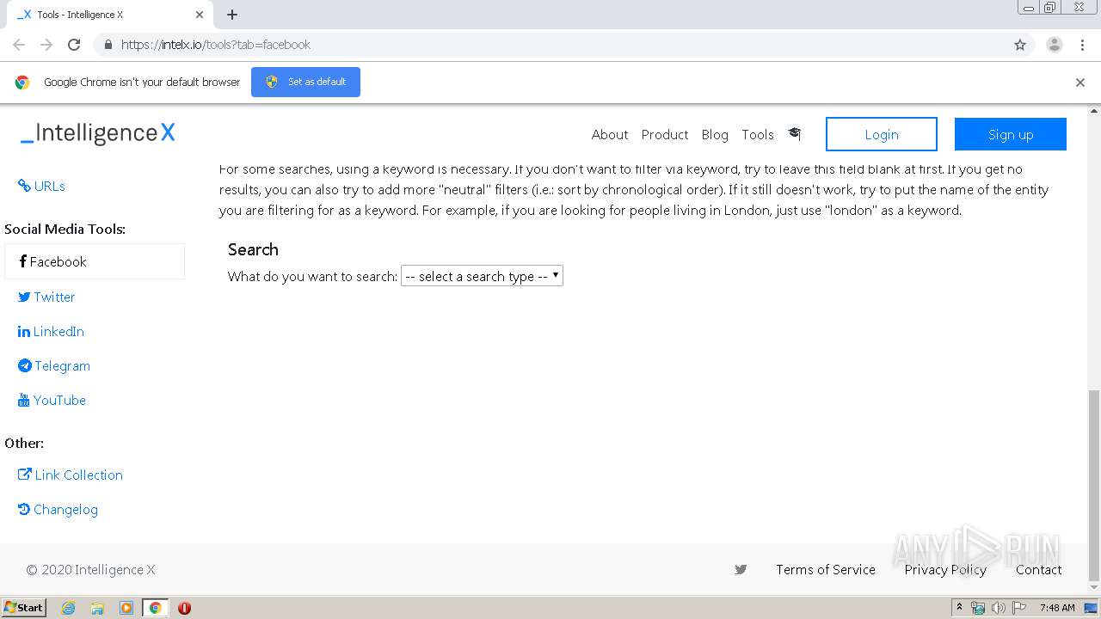The width and height of the screenshot is (1101, 619).
Task: Close the Tools - Intelligence X tab
Action: pos(200,15)
